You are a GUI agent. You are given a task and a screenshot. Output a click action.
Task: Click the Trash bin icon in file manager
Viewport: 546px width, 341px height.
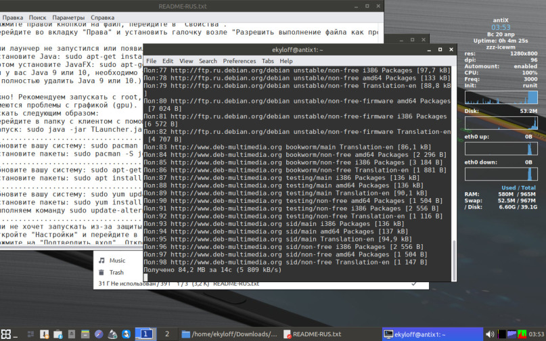101,273
